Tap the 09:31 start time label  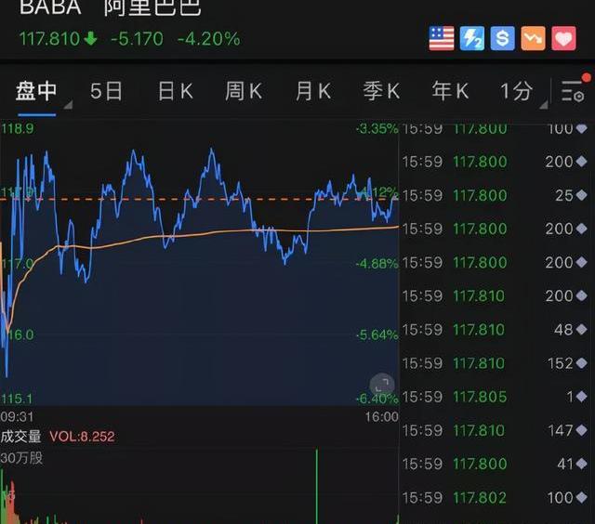pyautogui.click(x=17, y=417)
